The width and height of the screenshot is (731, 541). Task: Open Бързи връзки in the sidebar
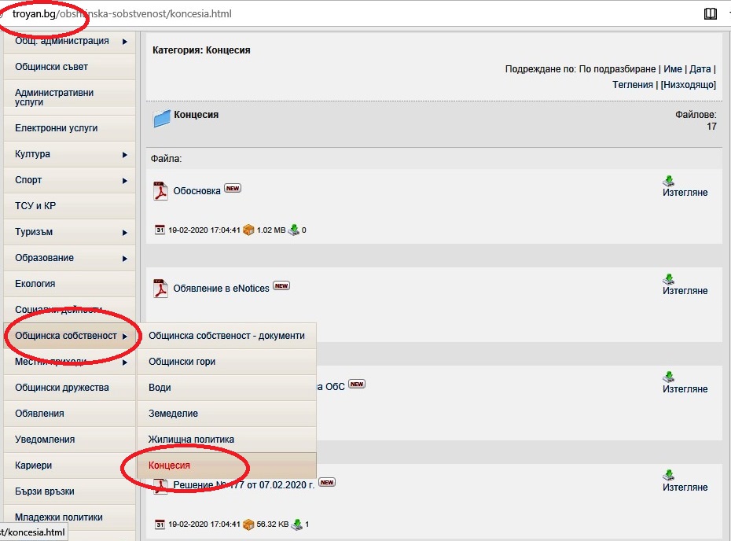pyautogui.click(x=69, y=491)
